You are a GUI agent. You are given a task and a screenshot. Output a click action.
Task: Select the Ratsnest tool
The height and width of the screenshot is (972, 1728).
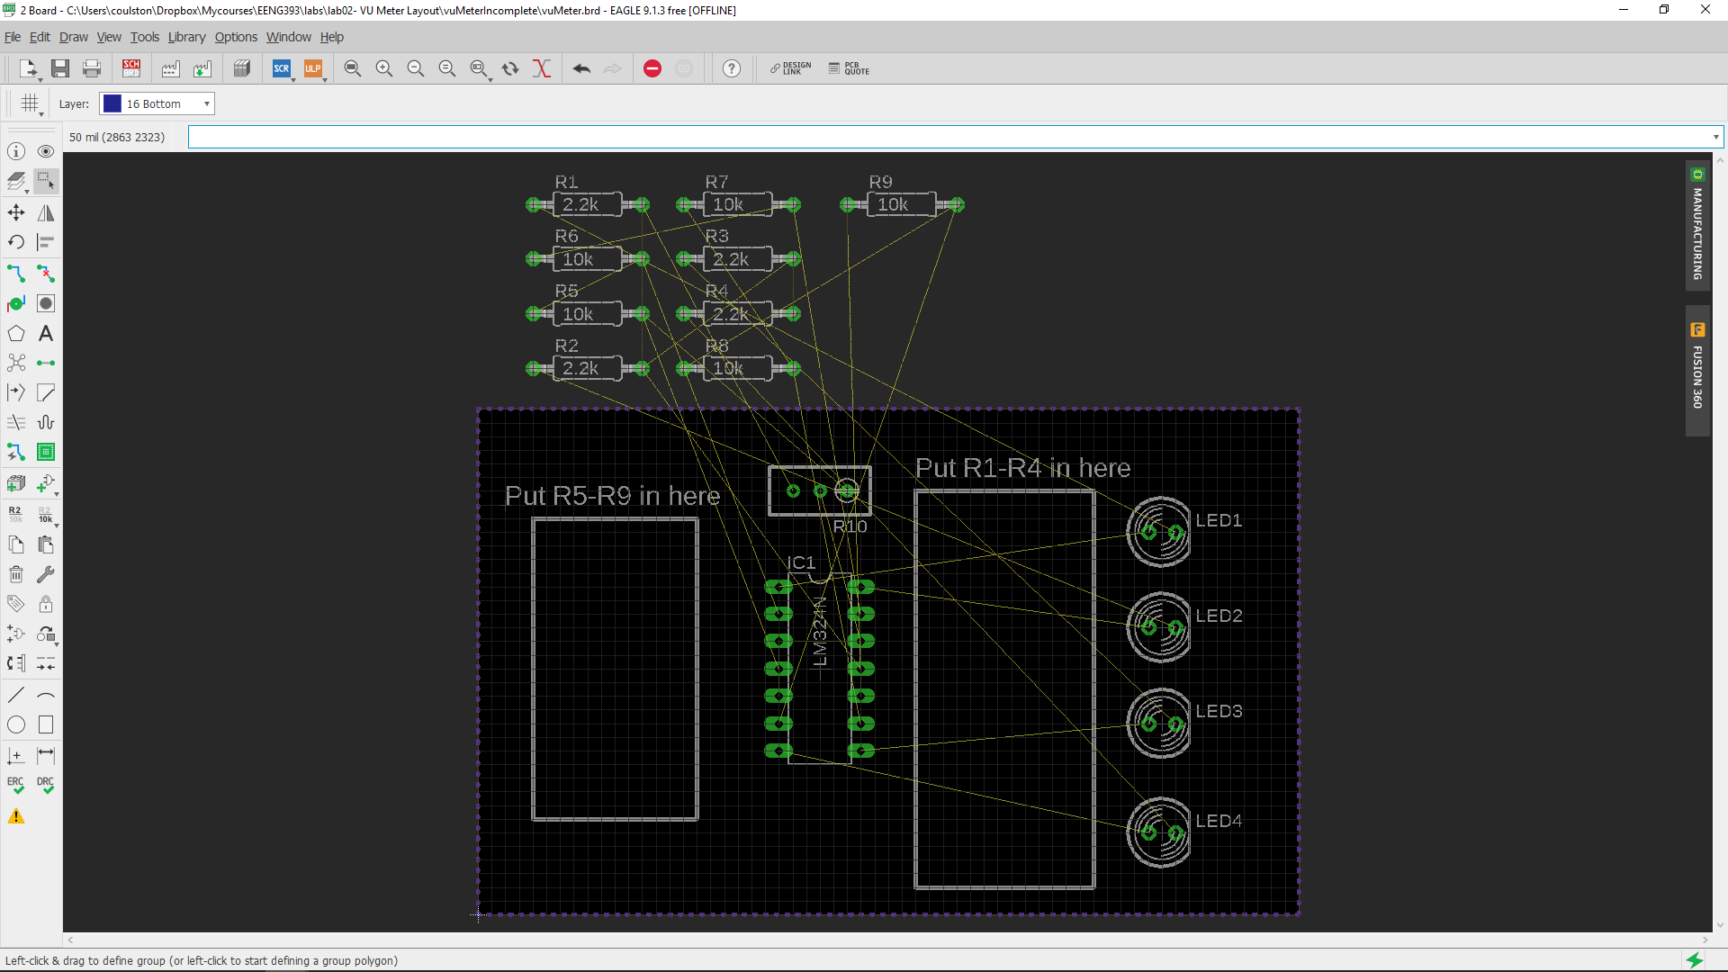16,363
